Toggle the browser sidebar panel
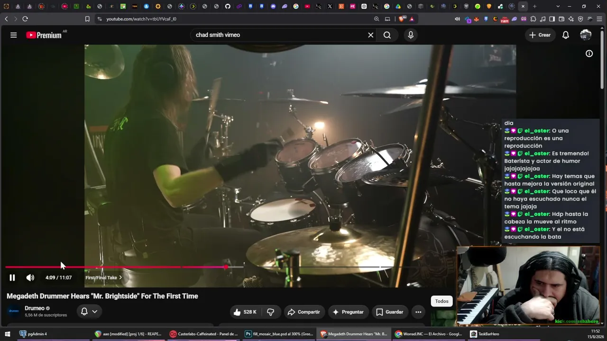The height and width of the screenshot is (341, 607). tap(552, 19)
